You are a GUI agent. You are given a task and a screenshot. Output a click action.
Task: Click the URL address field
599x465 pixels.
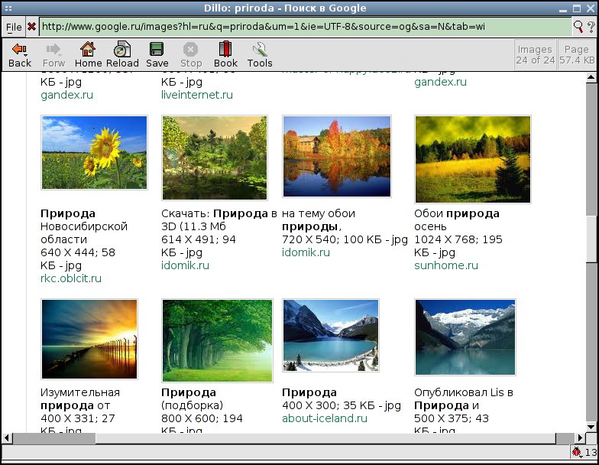coord(305,26)
